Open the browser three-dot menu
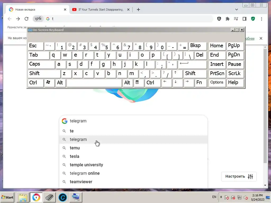 261,19
